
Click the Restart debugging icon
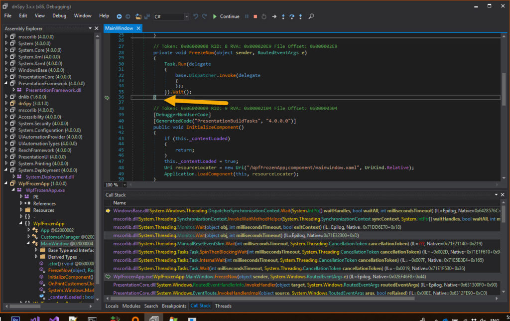coord(264,16)
